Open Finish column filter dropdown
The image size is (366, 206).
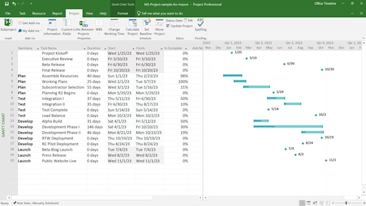(x=161, y=48)
